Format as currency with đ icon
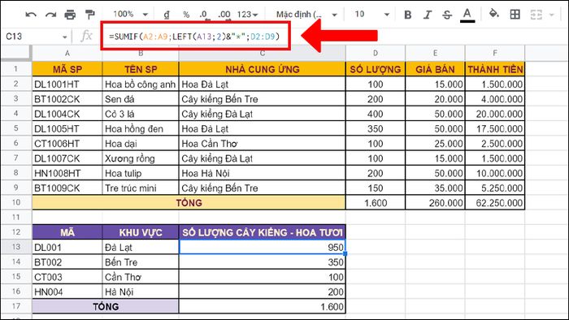Viewport: 569px width, 320px height. click(x=167, y=15)
